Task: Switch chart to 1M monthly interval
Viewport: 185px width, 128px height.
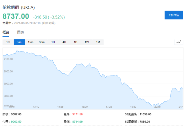Action: point(98,42)
